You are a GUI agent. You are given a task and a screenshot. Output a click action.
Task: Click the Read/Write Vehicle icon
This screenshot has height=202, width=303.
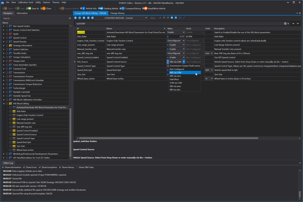pos(145,9)
